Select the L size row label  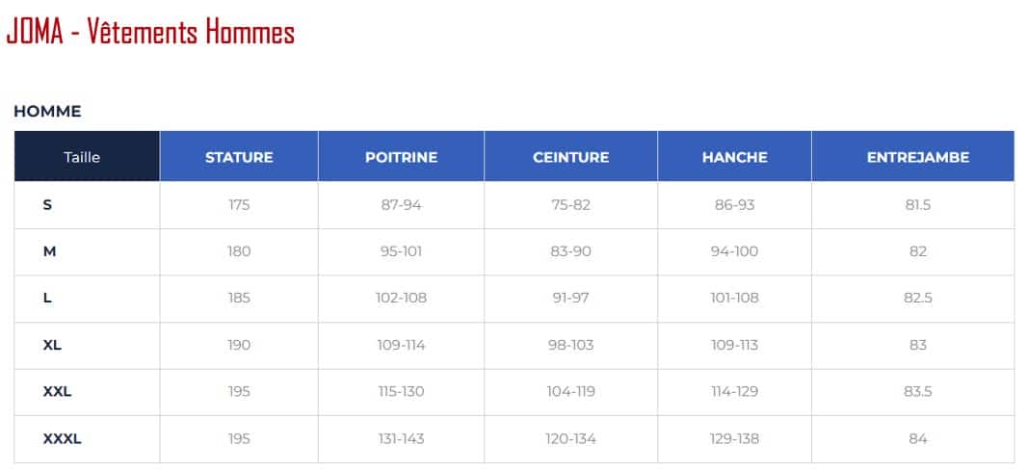47,299
